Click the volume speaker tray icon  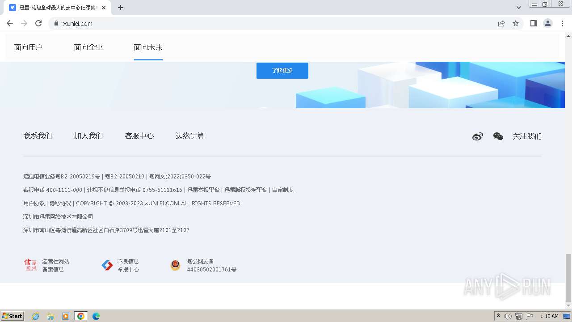coord(508,316)
